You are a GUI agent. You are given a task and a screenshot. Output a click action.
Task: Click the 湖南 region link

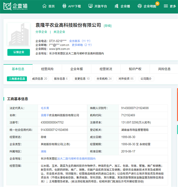click(43, 151)
